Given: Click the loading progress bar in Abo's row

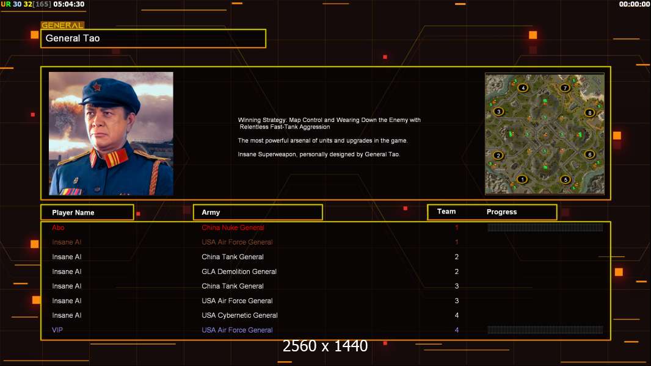Looking at the screenshot, I should [545, 227].
